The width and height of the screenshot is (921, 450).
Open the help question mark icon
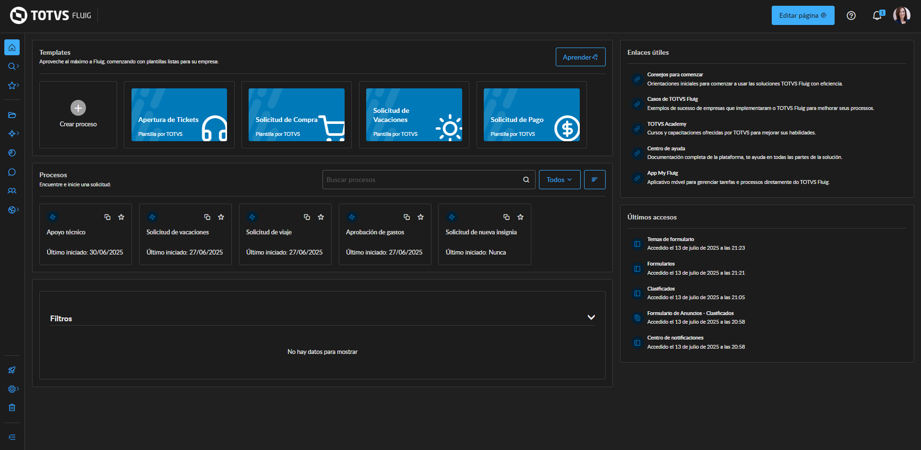tap(851, 15)
